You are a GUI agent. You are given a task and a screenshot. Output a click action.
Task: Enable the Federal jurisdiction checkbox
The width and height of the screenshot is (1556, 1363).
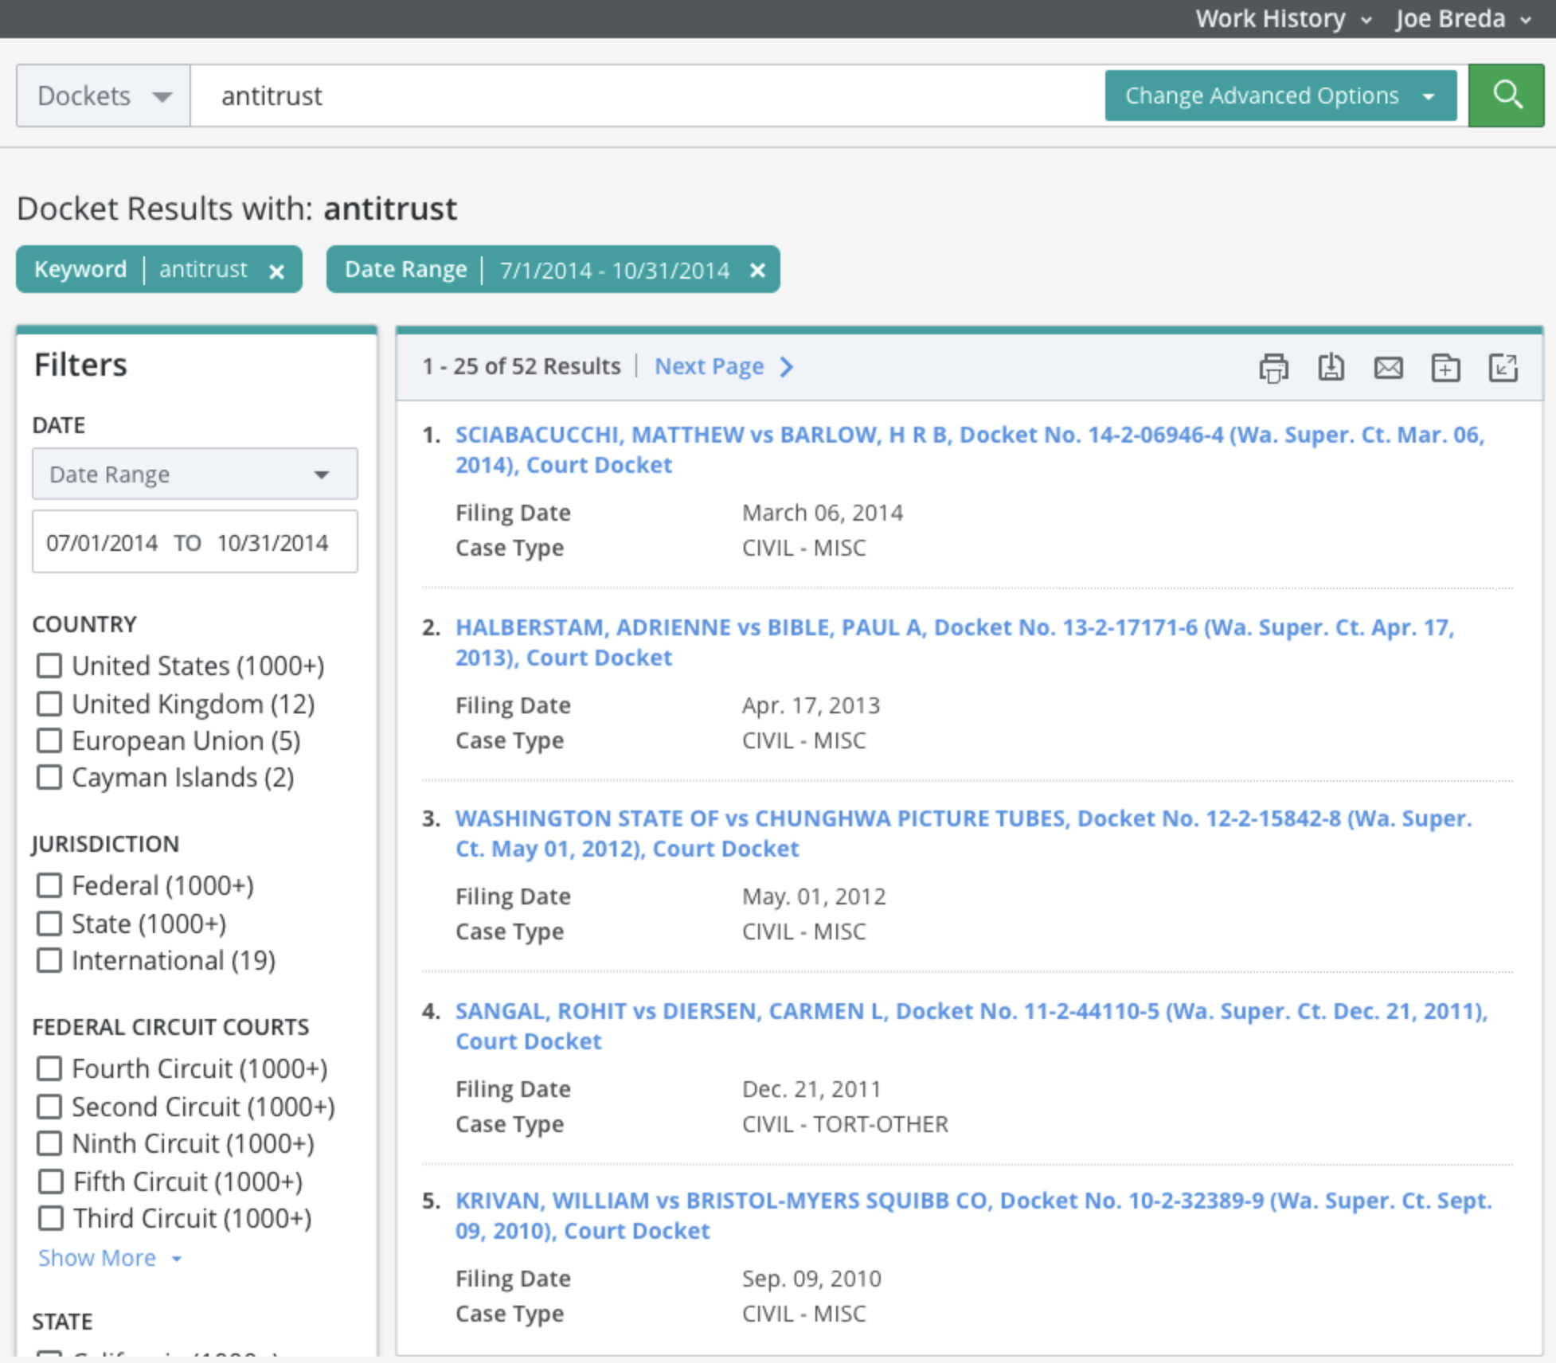pyautogui.click(x=49, y=885)
